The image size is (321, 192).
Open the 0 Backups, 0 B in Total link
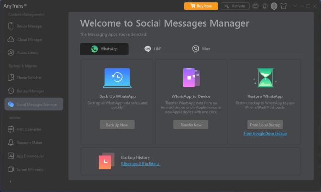click(140, 164)
